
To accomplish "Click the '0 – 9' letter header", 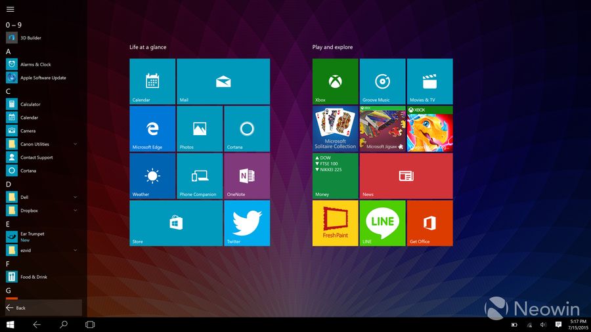I will (x=14, y=25).
